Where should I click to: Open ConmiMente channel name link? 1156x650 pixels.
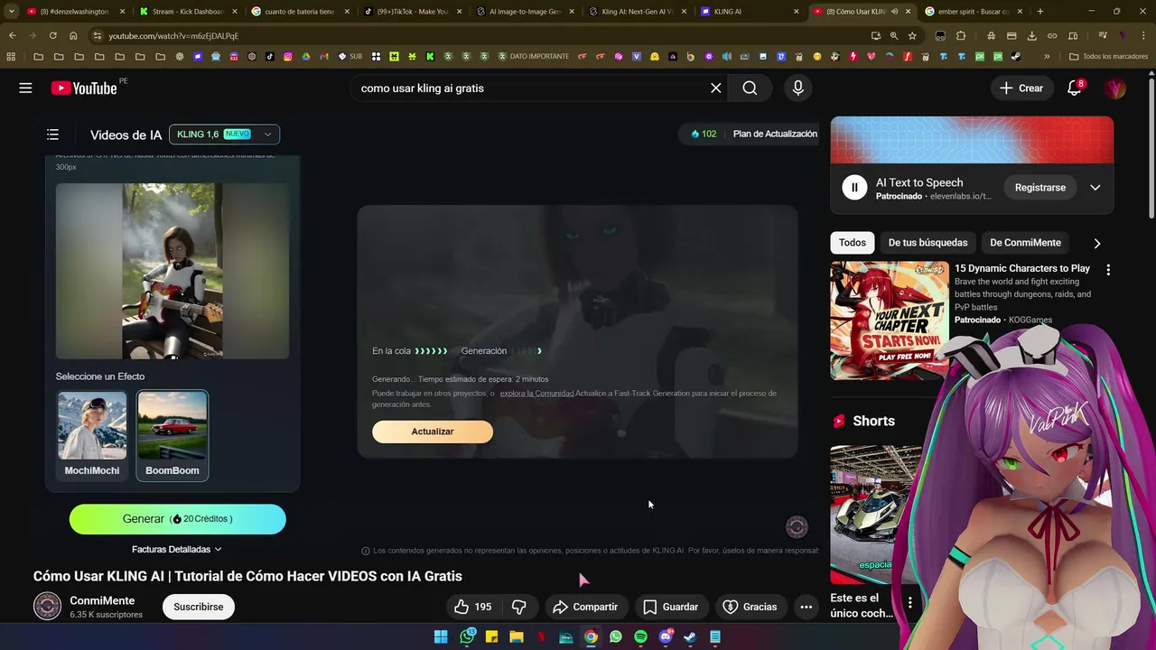point(102,600)
